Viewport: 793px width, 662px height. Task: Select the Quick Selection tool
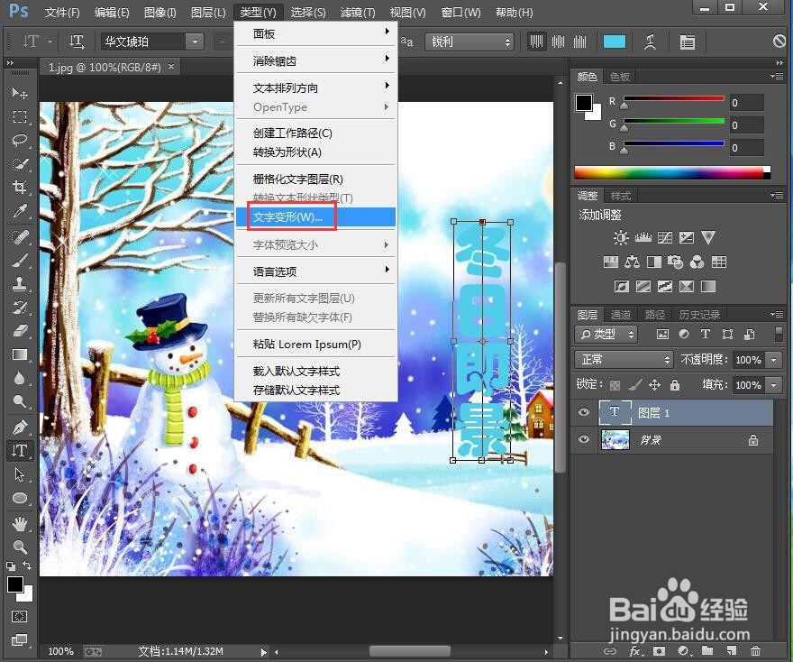[x=19, y=164]
